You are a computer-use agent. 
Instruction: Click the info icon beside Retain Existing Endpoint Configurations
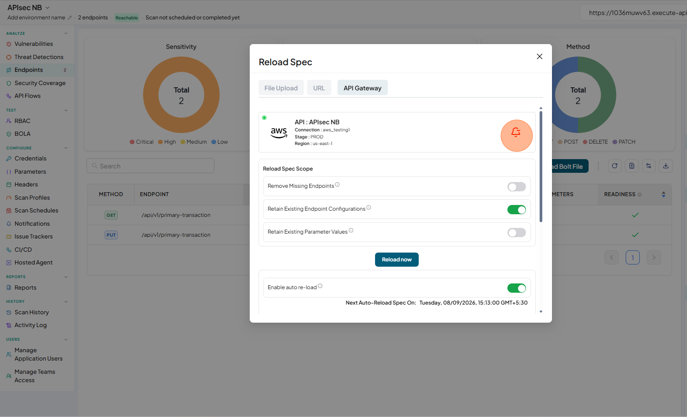[369, 208]
